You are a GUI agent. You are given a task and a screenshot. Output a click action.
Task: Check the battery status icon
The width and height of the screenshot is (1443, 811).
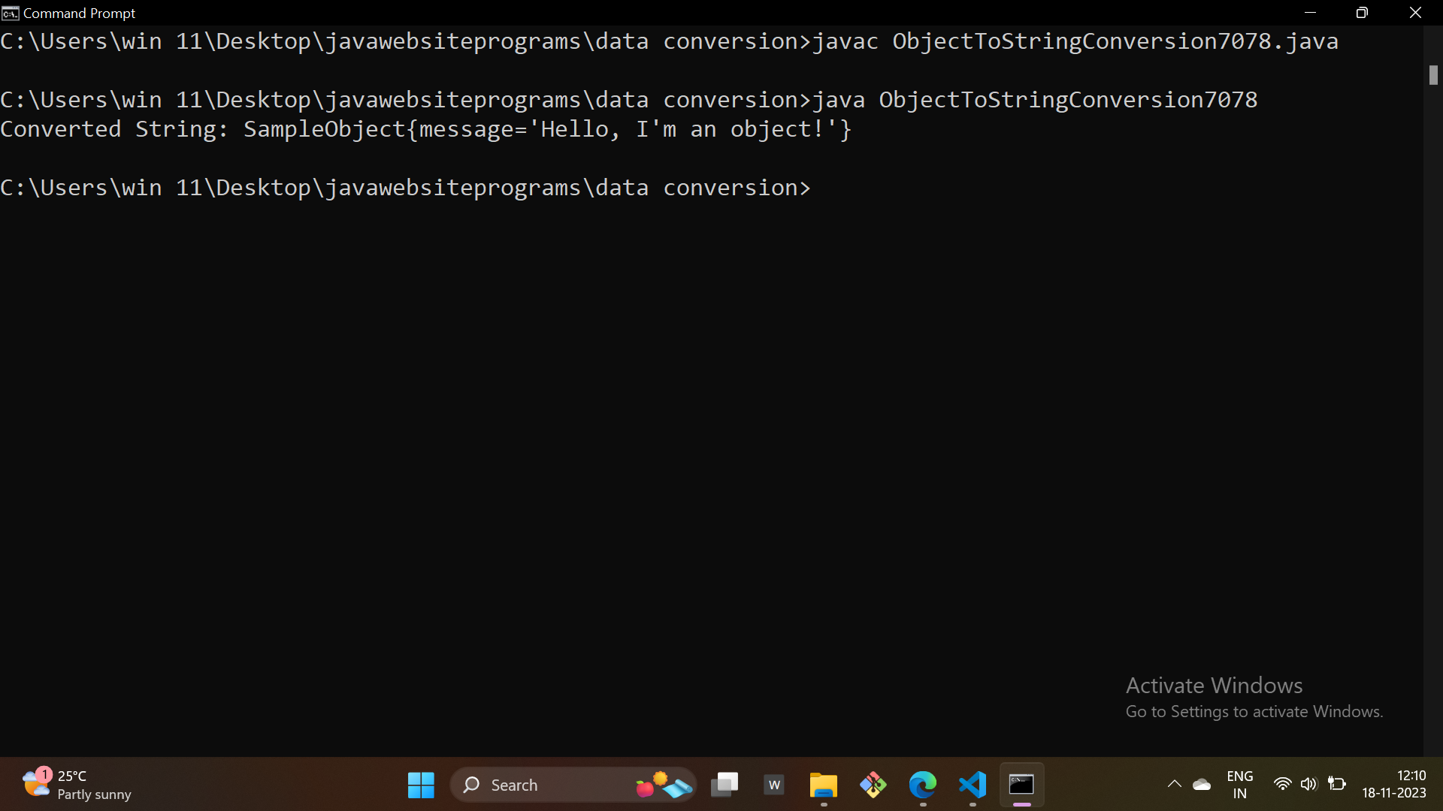(x=1336, y=784)
